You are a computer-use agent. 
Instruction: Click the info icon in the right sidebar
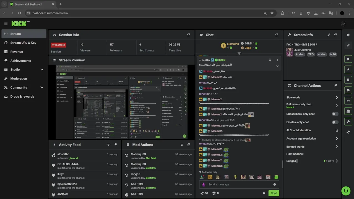[x=348, y=35]
